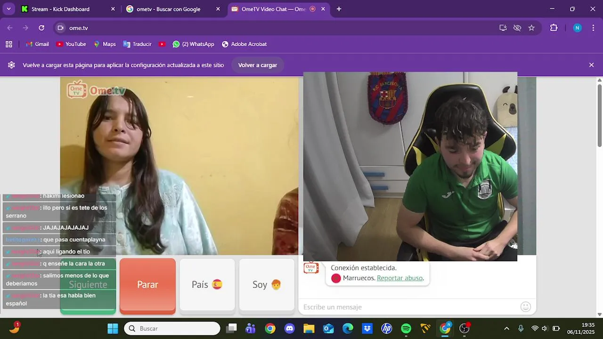Open the YouTube bookmark
Image resolution: width=603 pixels, height=339 pixels.
(71, 44)
